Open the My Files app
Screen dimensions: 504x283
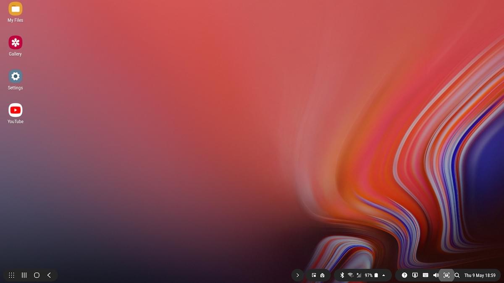point(16,9)
